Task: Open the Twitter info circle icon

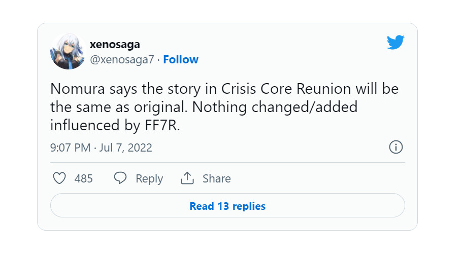Action: point(395,148)
